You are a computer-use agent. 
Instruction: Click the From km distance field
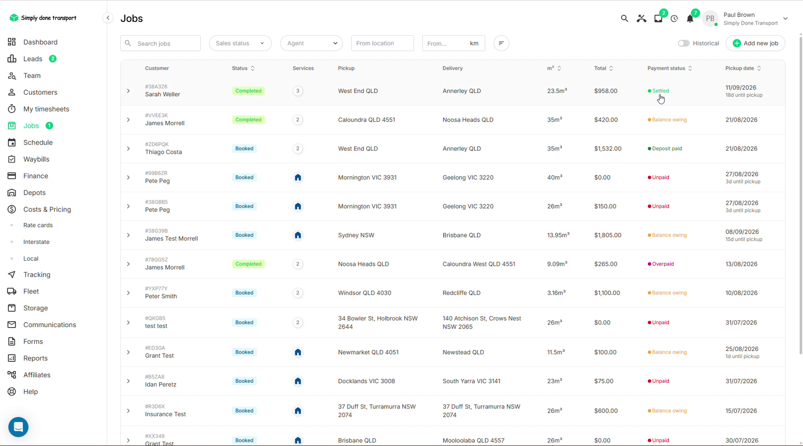point(454,43)
